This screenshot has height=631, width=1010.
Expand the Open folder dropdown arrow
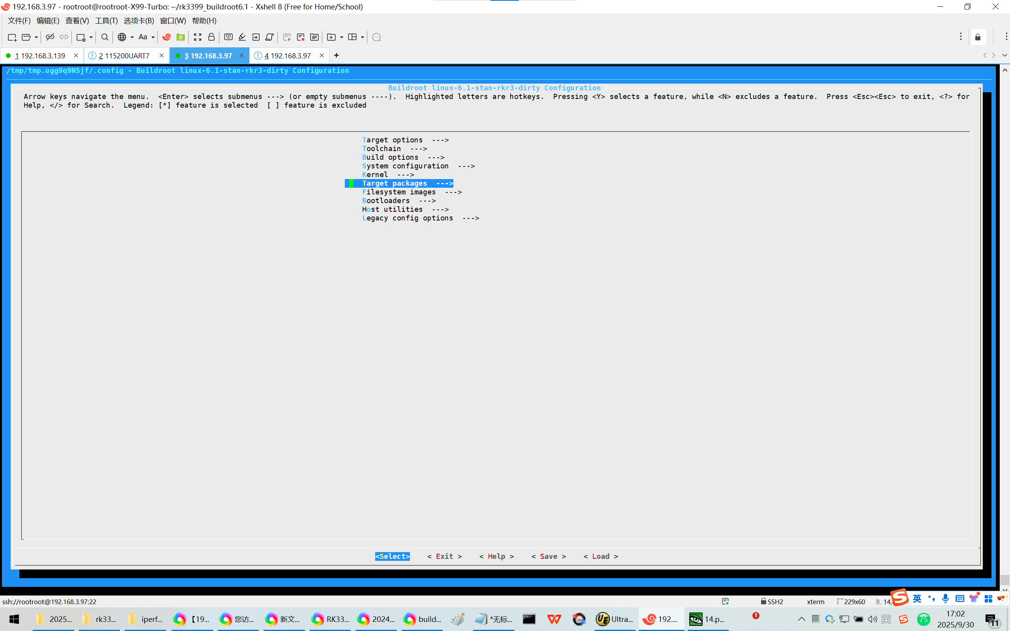(x=36, y=37)
